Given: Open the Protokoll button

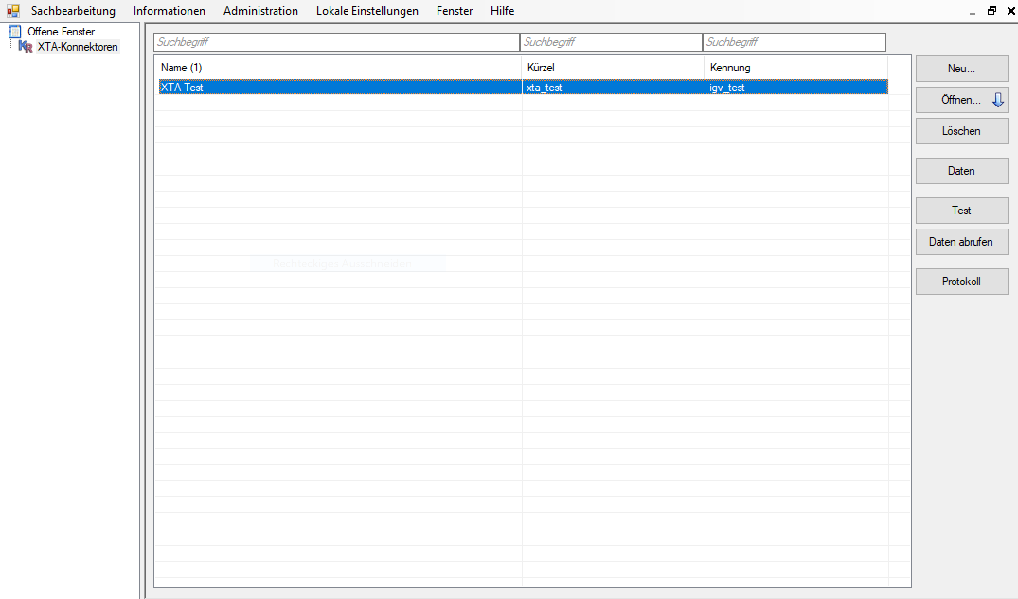Looking at the screenshot, I should pyautogui.click(x=961, y=282).
